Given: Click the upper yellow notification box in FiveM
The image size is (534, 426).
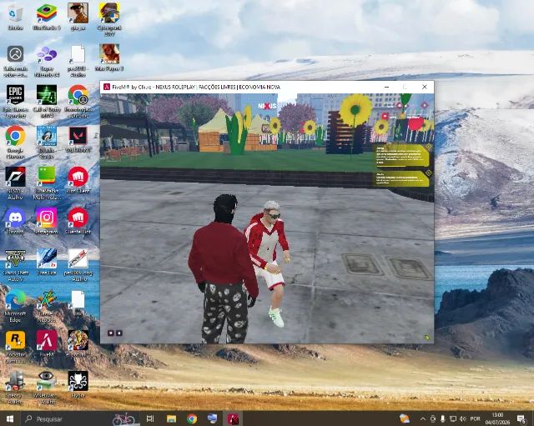Looking at the screenshot, I should (x=401, y=155).
